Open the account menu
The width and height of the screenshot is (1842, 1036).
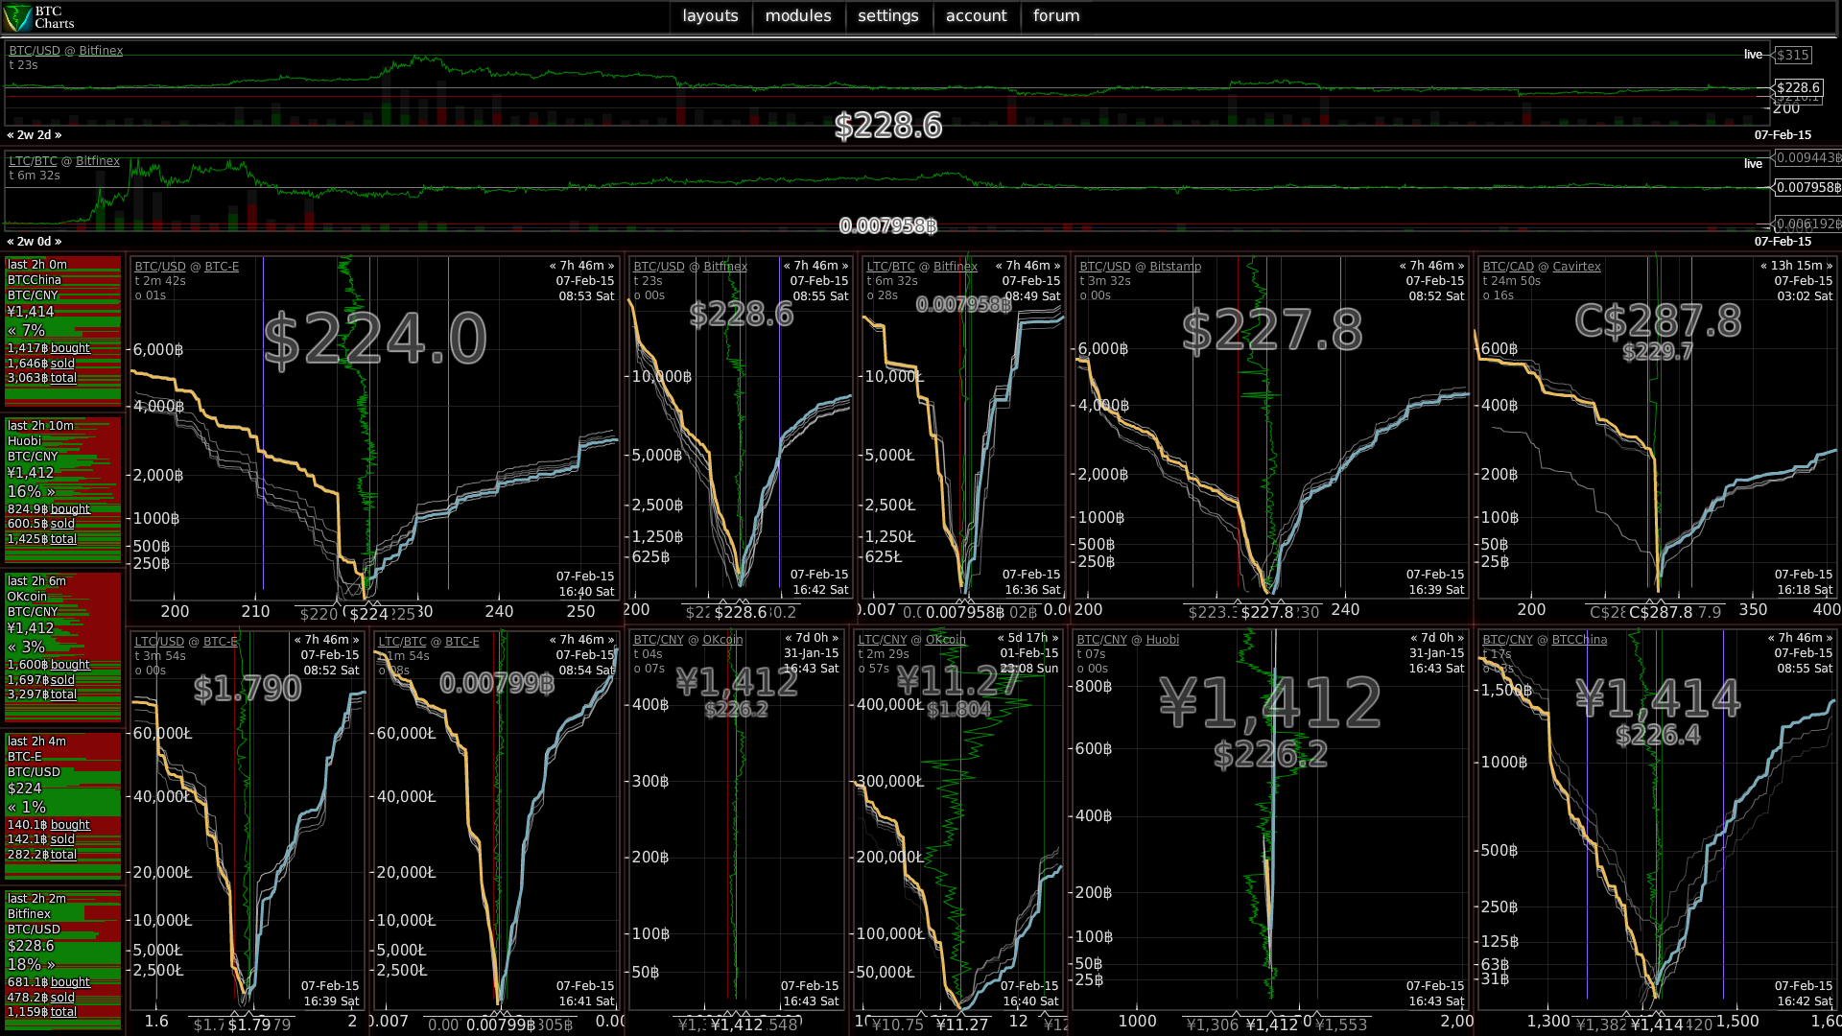pyautogui.click(x=976, y=15)
